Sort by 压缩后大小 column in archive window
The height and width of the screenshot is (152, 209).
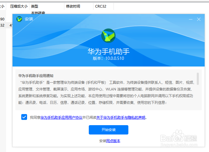click(18, 6)
